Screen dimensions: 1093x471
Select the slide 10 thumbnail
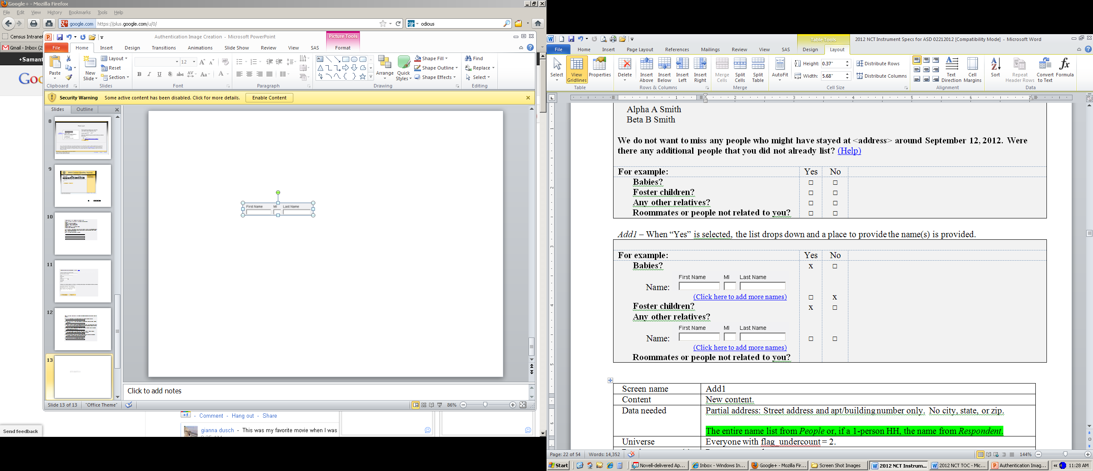[83, 233]
